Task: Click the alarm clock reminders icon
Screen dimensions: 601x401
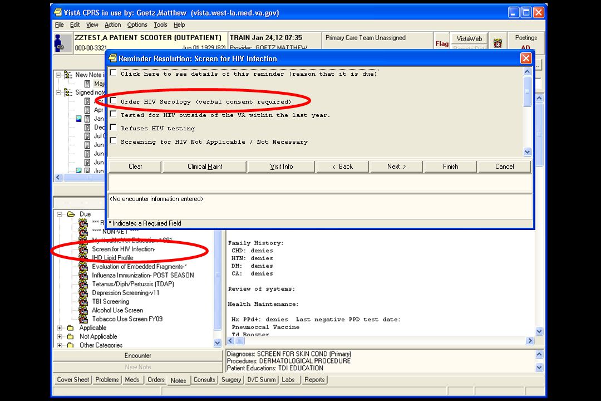Action: [497, 42]
